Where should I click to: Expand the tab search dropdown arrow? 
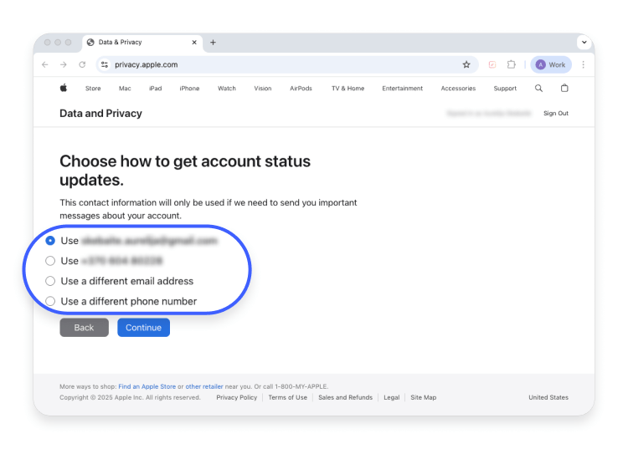584,42
